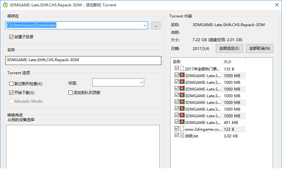Click the file icon of the www.3dmgame.co entry
This screenshot has height=175, width=282.
coord(182,129)
